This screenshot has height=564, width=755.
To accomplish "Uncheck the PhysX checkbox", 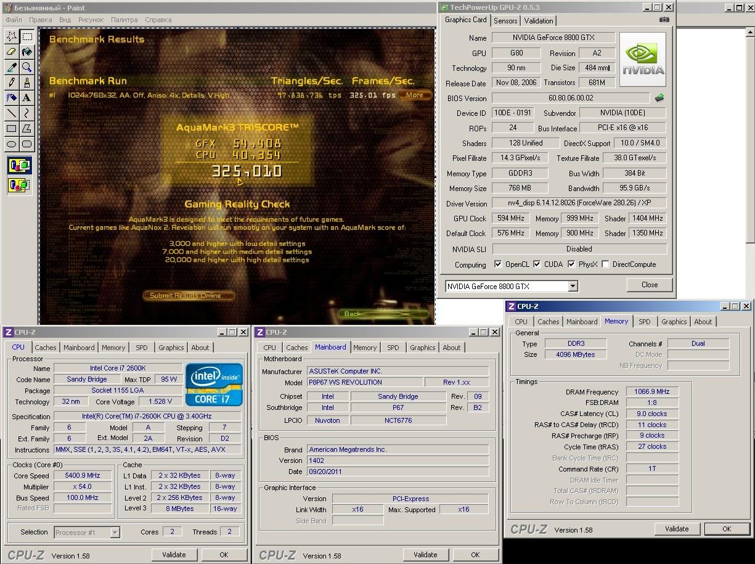I will [572, 264].
